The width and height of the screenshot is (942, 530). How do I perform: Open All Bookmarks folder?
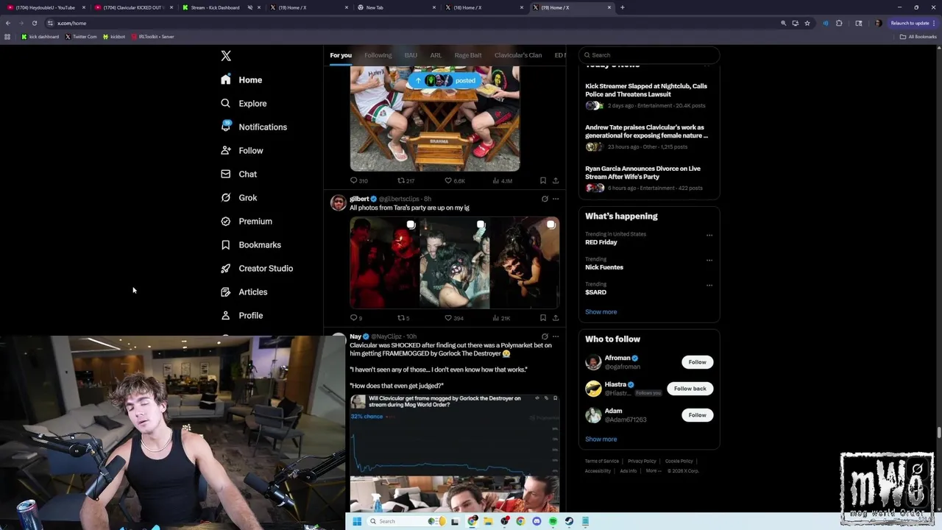[918, 36]
